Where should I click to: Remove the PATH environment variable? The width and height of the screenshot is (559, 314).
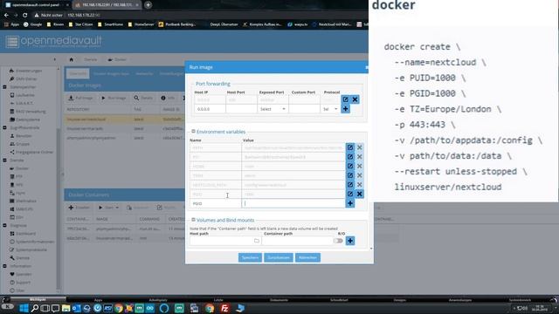tap(359, 147)
